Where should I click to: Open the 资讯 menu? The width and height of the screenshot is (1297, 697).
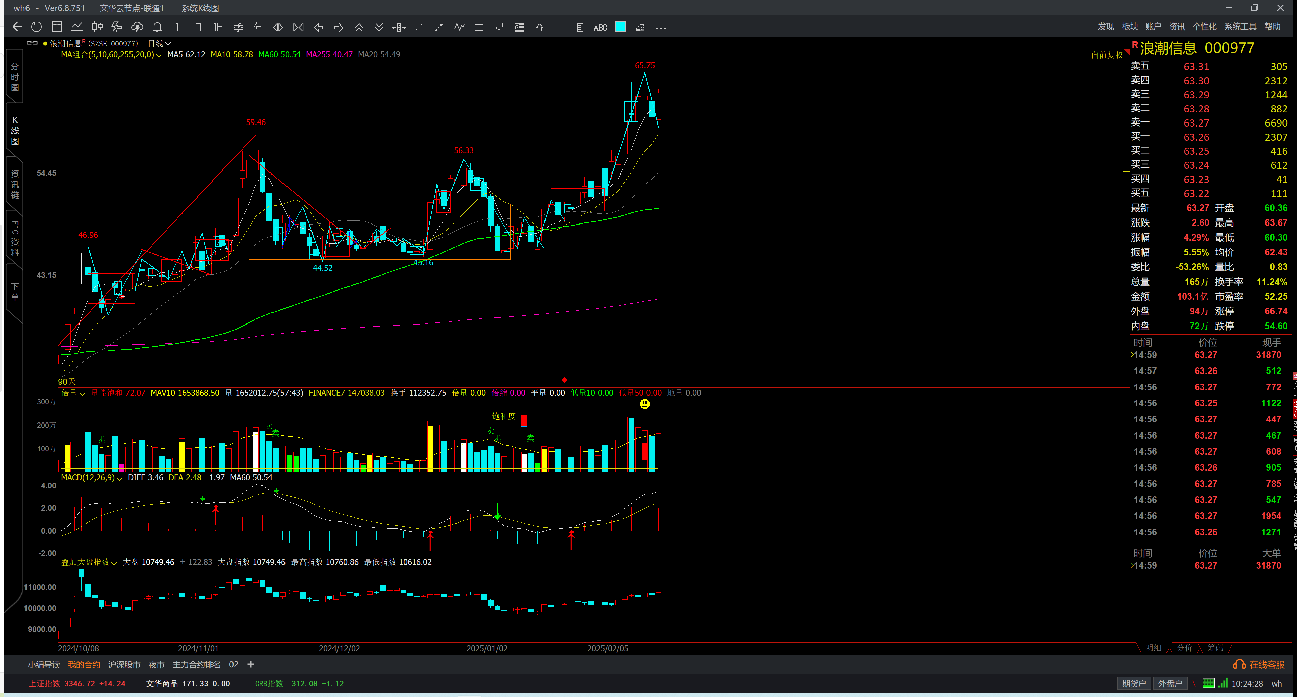tap(1177, 26)
